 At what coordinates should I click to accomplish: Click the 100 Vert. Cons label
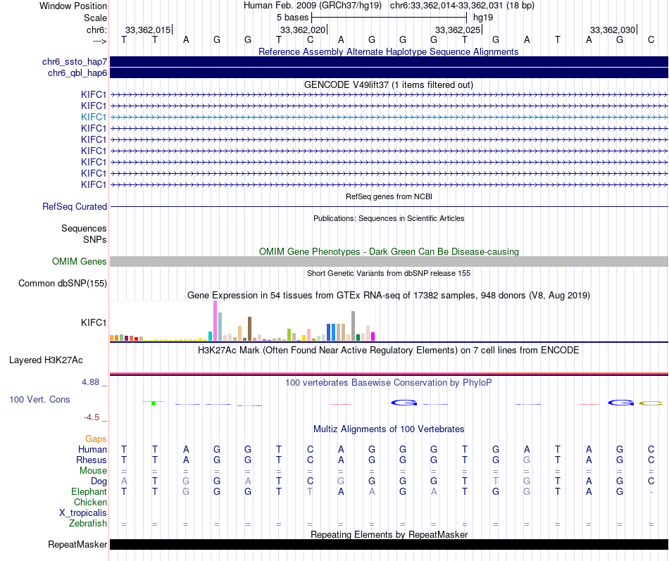click(x=39, y=399)
